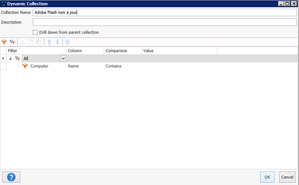Image resolution: width=299 pixels, height=185 pixels.
Task: Click in the Collection Name input field
Action: 165,12
